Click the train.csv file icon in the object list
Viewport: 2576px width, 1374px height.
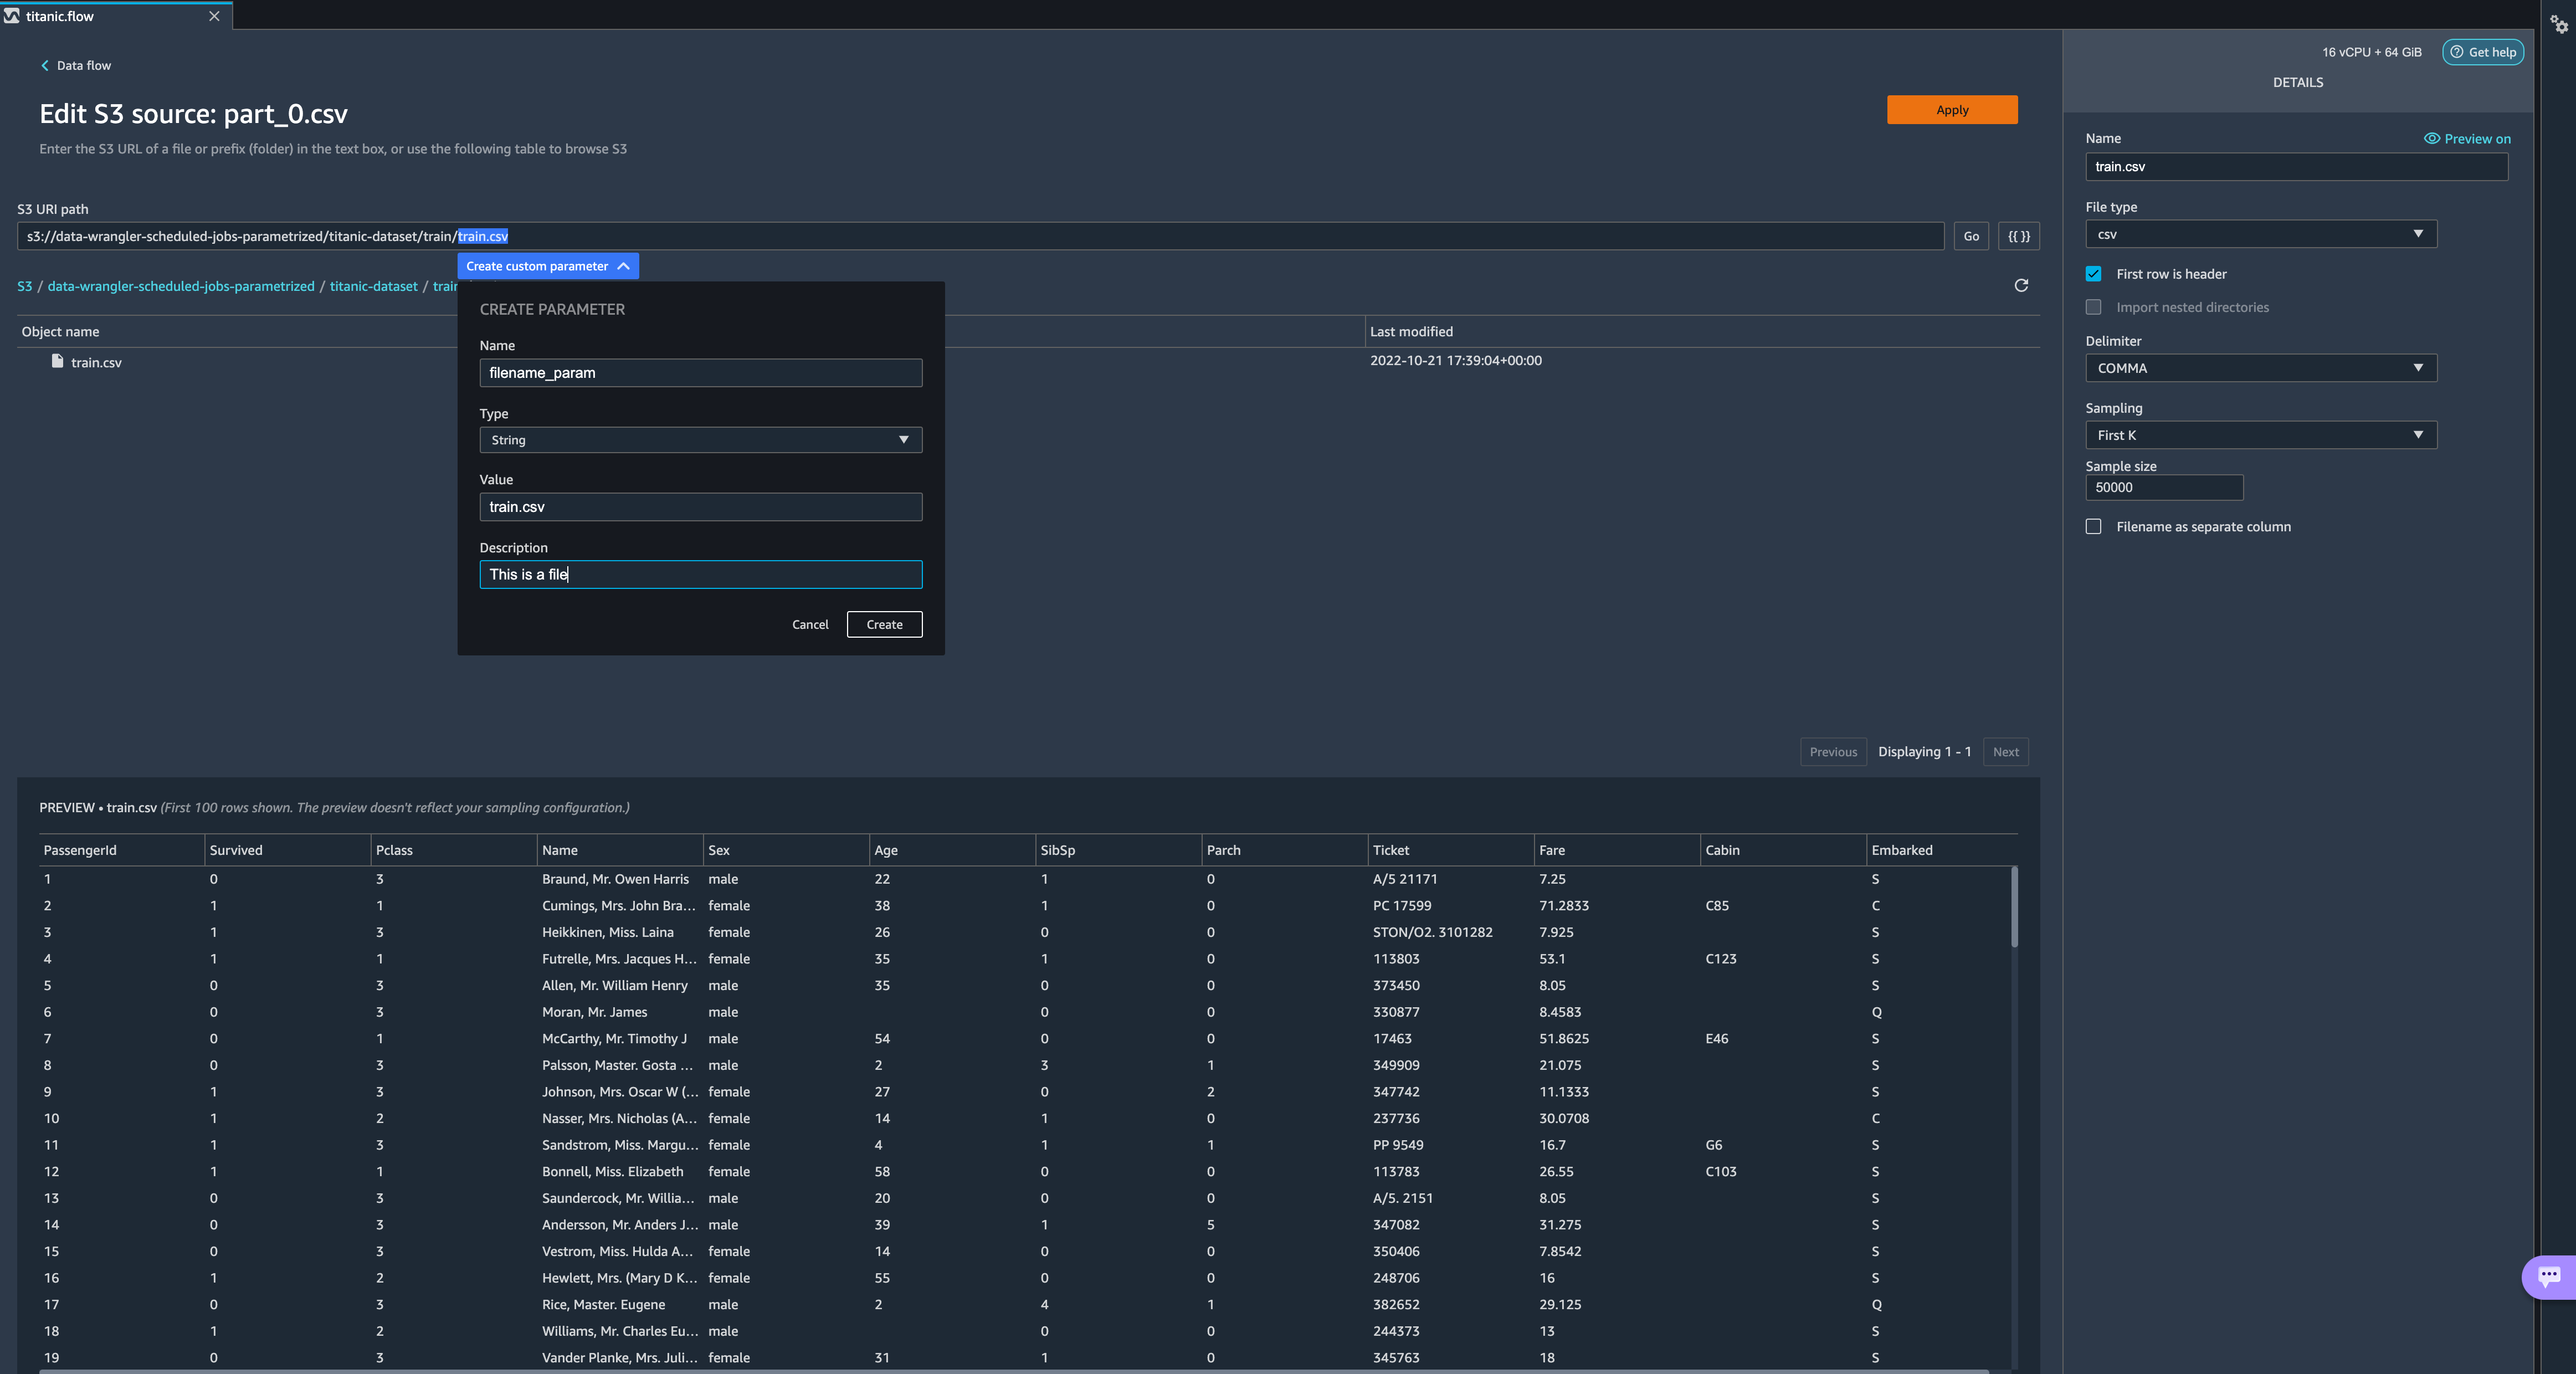coord(58,361)
